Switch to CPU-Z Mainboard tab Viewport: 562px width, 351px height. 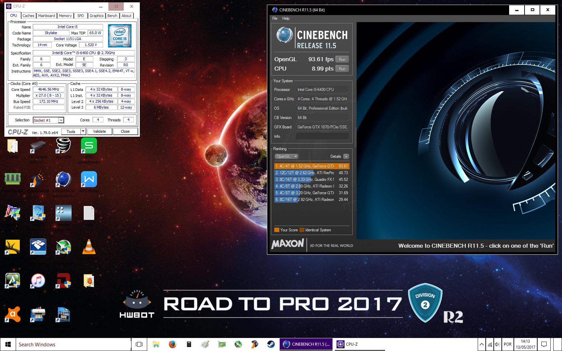[46, 16]
